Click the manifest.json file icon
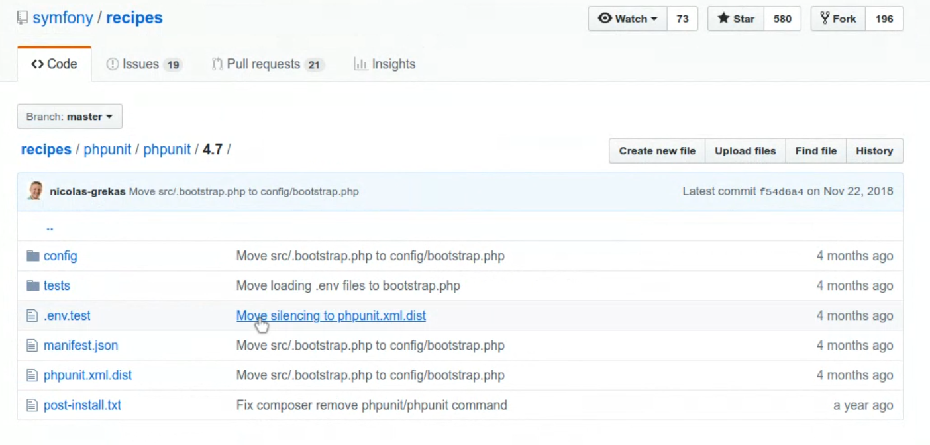Viewport: 930px width, 445px height. [32, 345]
